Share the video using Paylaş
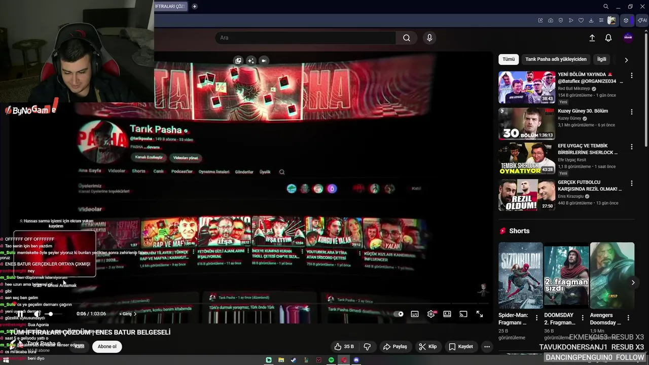Screen dimensions: 649x365 pos(395,347)
